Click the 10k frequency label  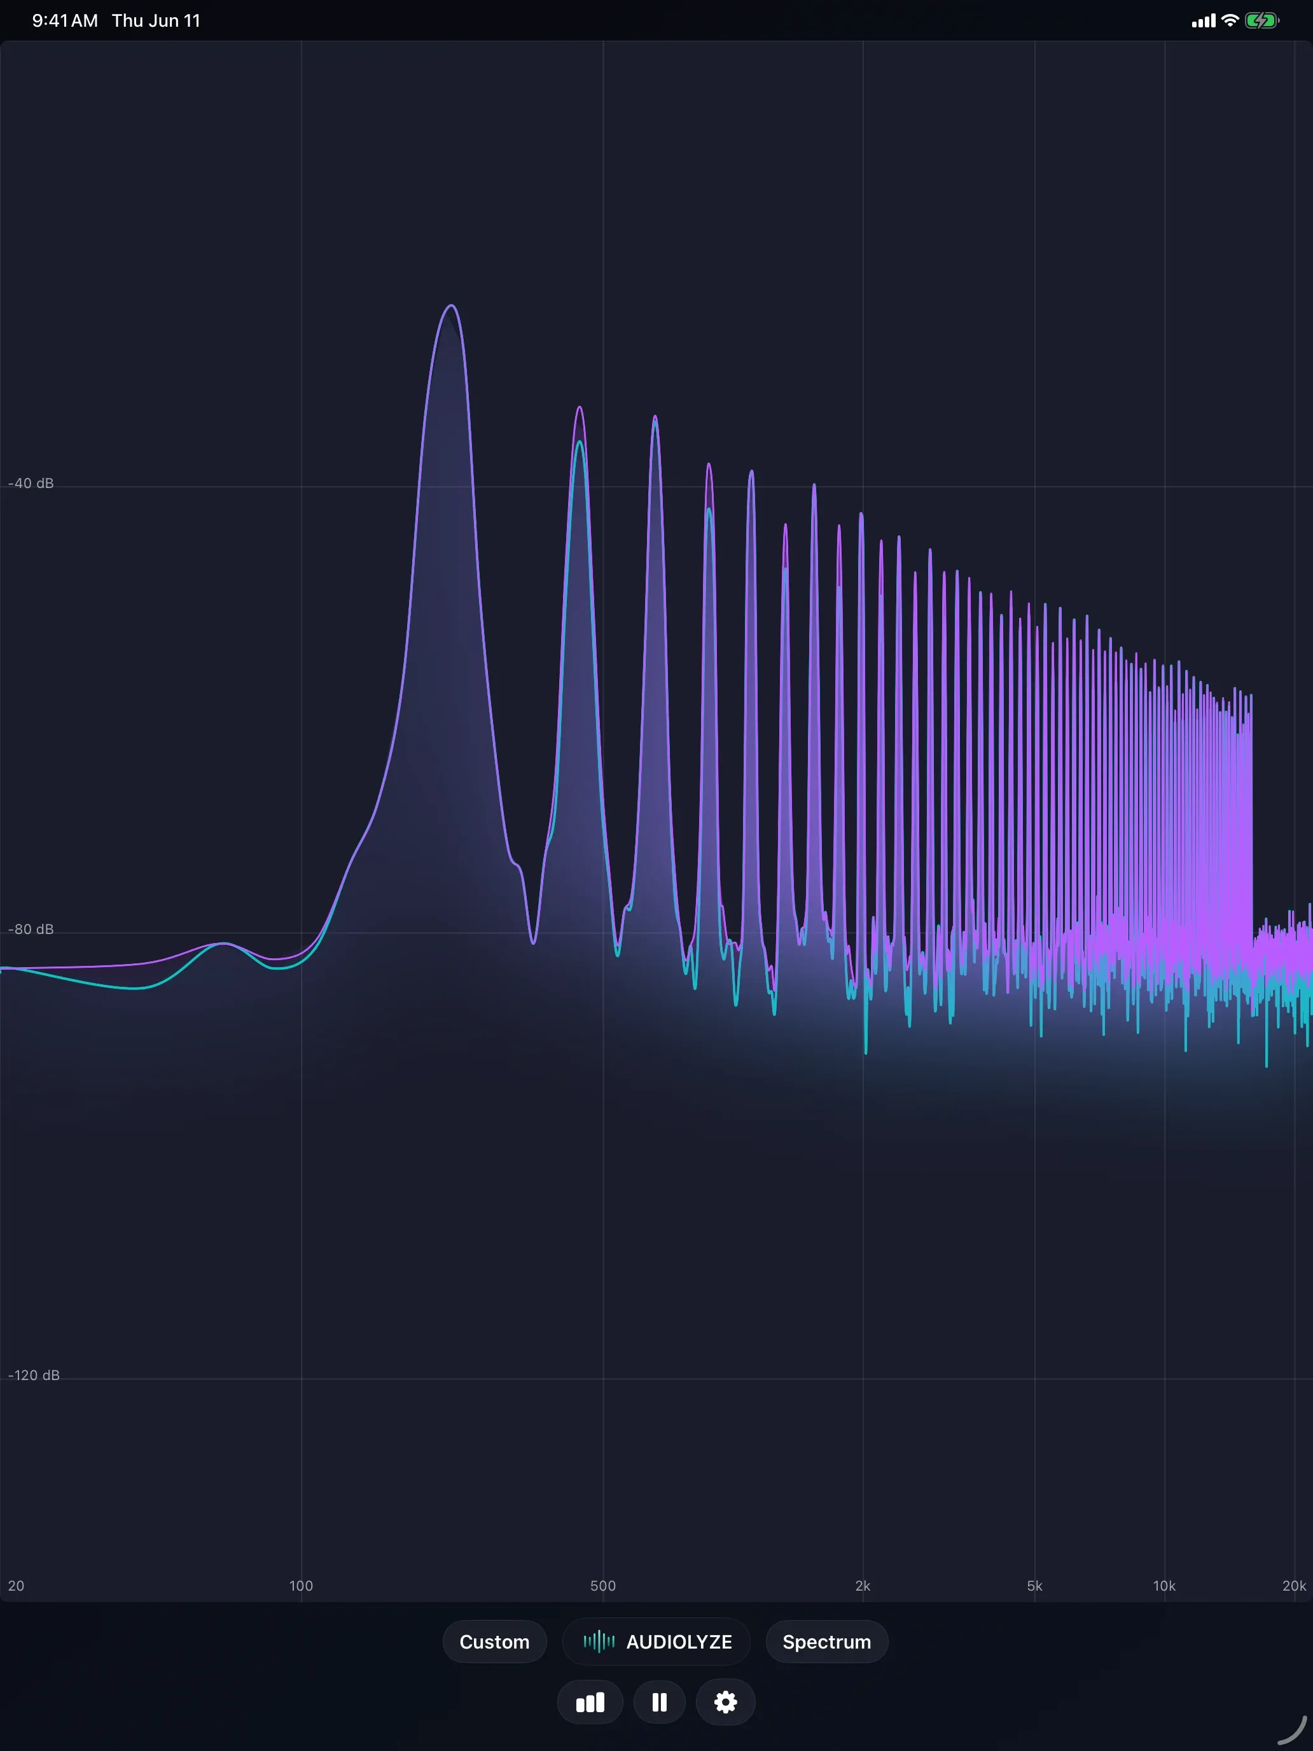point(1164,1586)
